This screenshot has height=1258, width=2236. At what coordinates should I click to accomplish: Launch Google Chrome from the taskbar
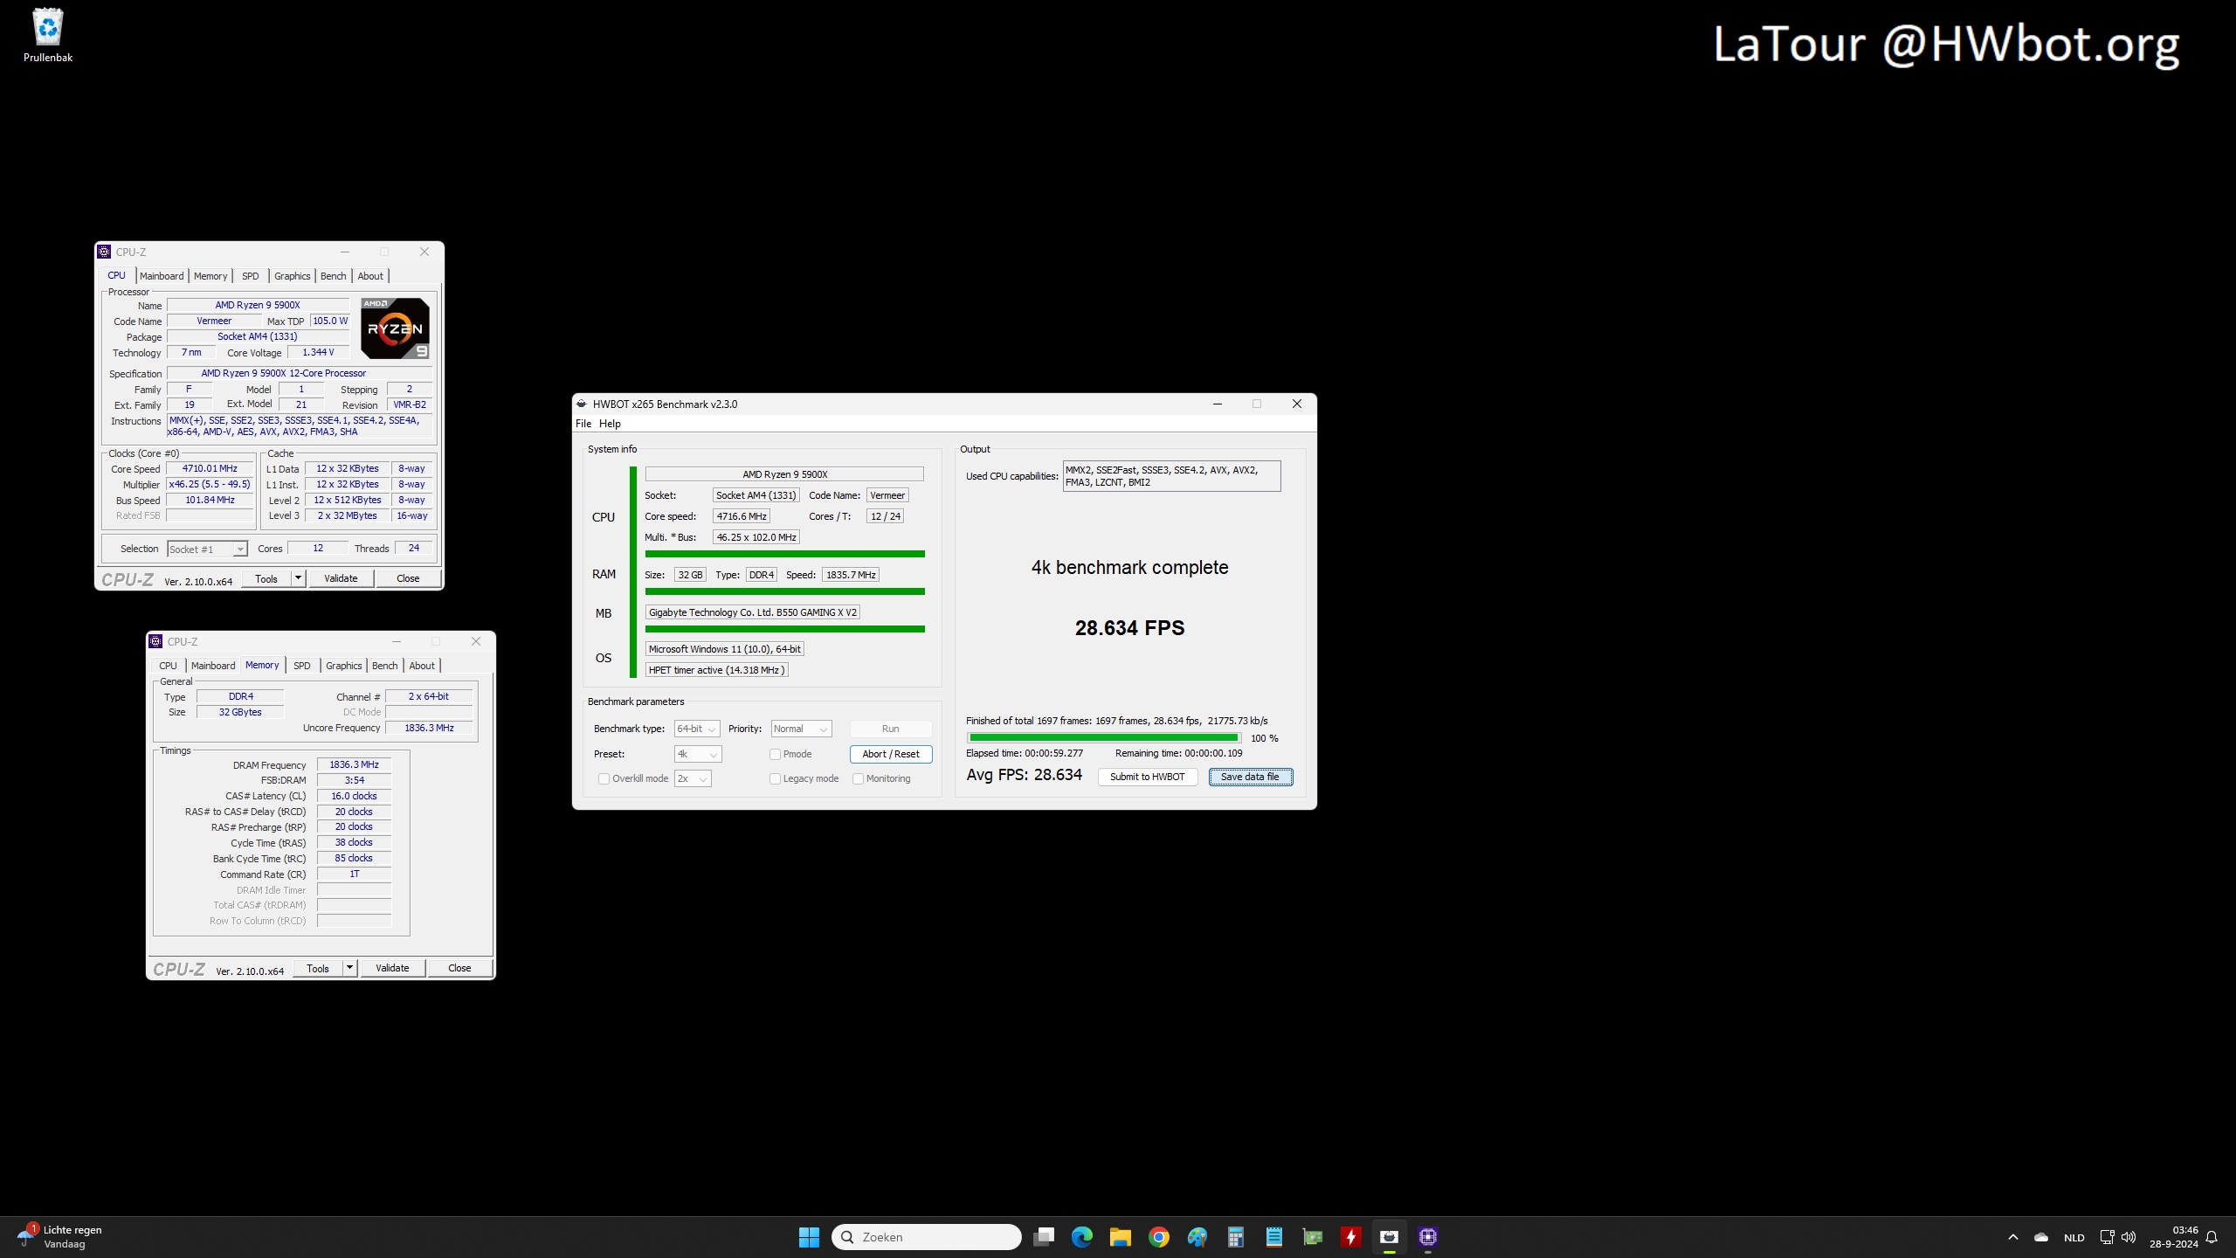click(1158, 1237)
